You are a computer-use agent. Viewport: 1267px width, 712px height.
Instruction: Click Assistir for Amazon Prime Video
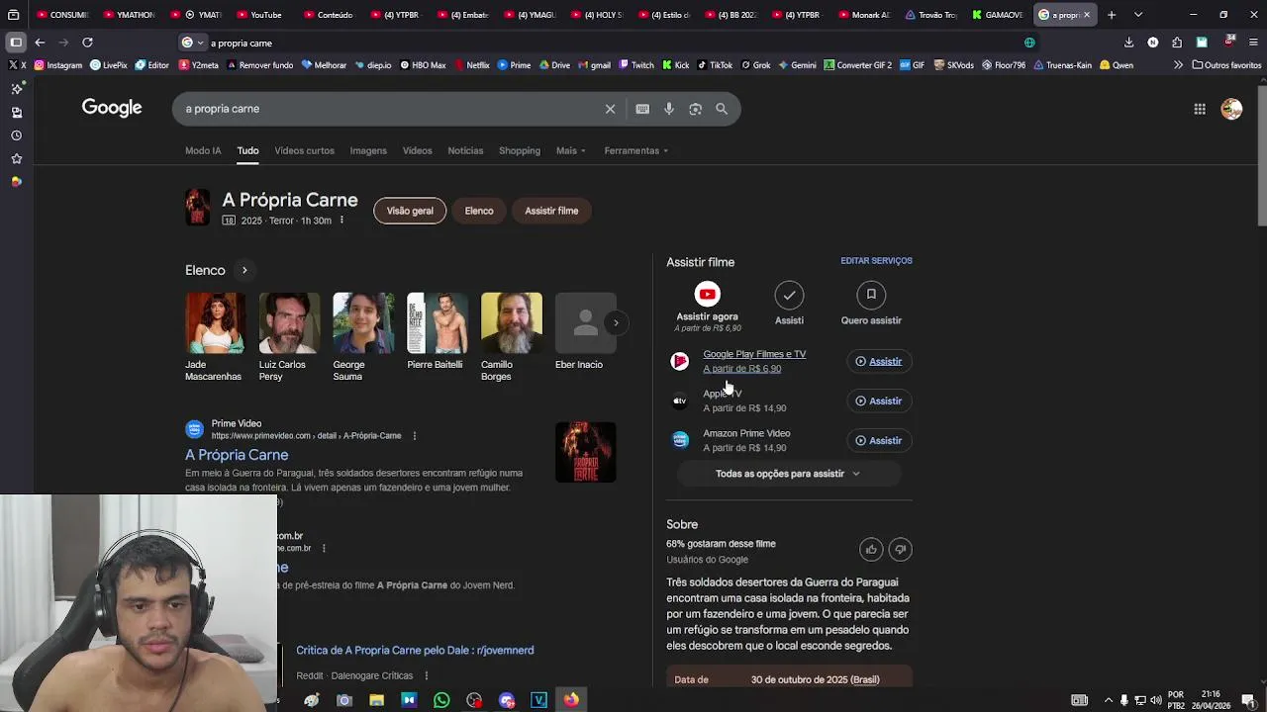879,441
